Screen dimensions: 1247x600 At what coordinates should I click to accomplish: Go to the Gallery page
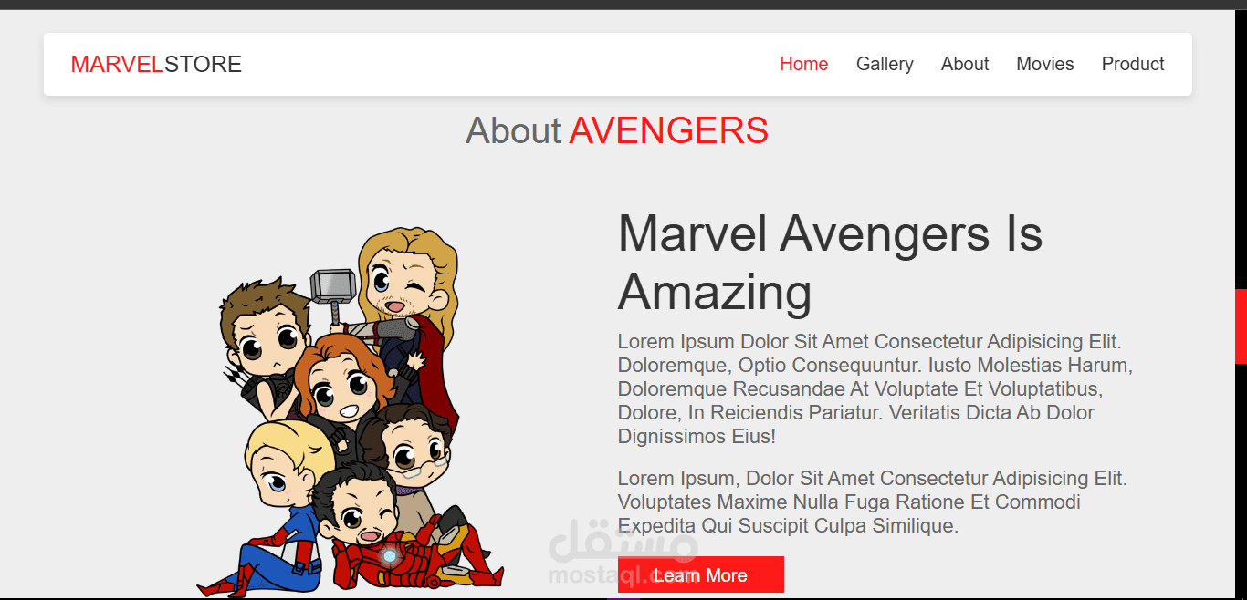click(885, 64)
